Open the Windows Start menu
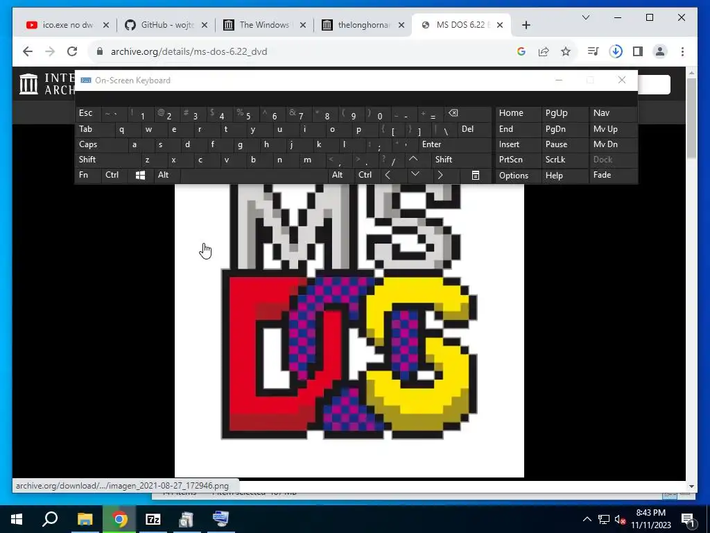The width and height of the screenshot is (710, 533). [17, 519]
